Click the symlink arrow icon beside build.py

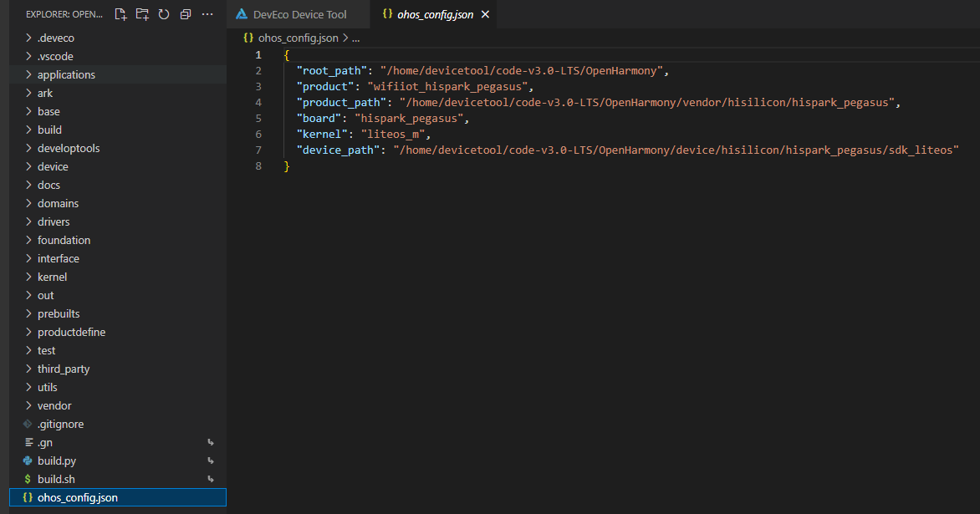pos(211,461)
